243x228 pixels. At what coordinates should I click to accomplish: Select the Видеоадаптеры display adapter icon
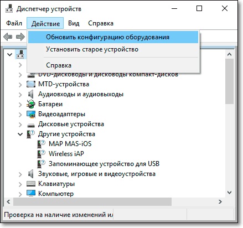[x=31, y=114]
